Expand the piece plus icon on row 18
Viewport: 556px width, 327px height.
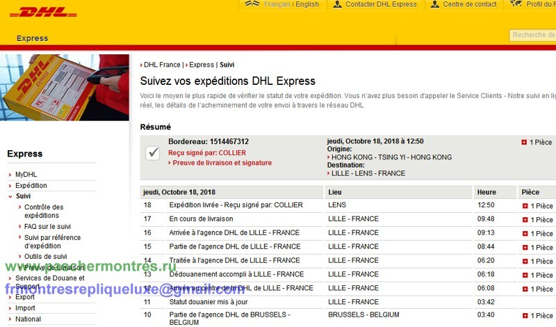coord(525,206)
